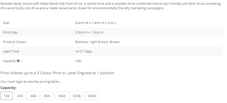This screenshot has height=103, width=227.
Task: Pick the 64Gb capacity option
Action: pyautogui.click(x=92, y=96)
